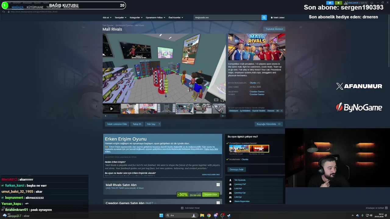Open the Arkadaşlar ve Sohbet friends icon
The image size is (390, 219).
tap(386, 208)
